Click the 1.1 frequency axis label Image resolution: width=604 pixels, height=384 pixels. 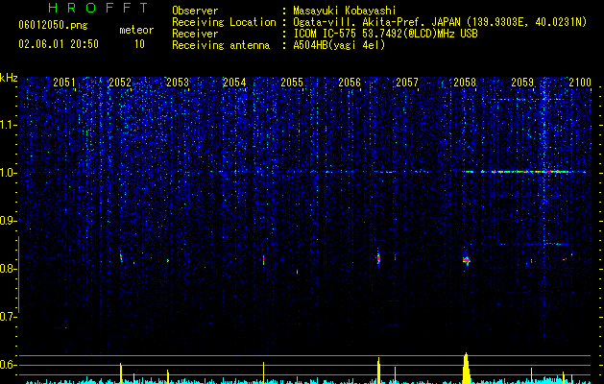[8, 125]
